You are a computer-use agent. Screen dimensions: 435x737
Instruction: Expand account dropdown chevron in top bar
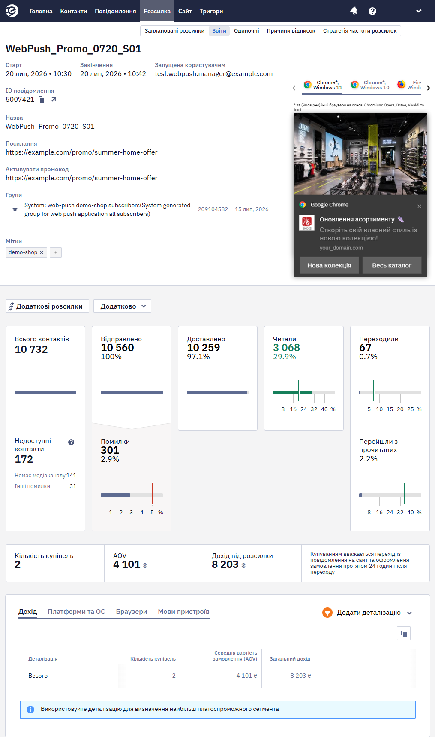[x=419, y=11]
